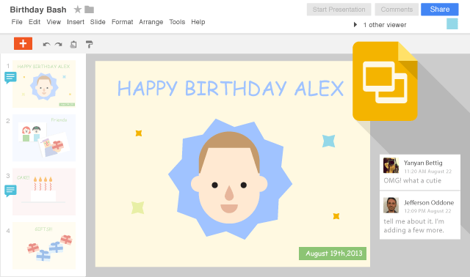Open the Edit menu
The image size is (470, 277).
coord(35,22)
